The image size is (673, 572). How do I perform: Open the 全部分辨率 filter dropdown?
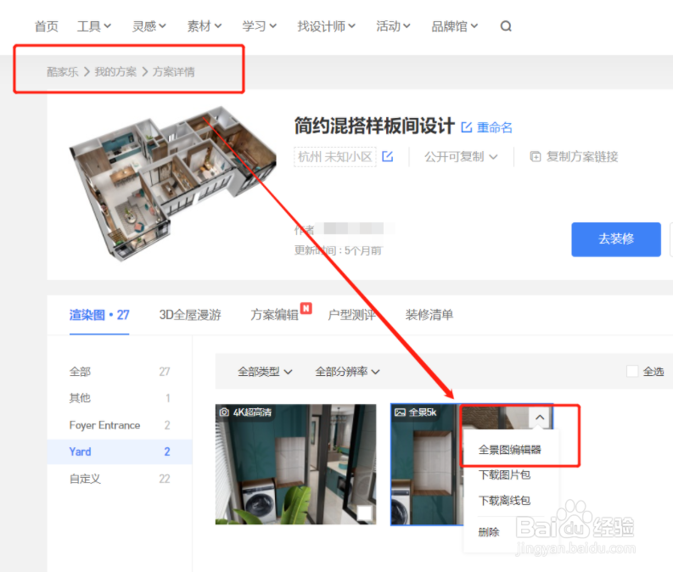point(347,372)
